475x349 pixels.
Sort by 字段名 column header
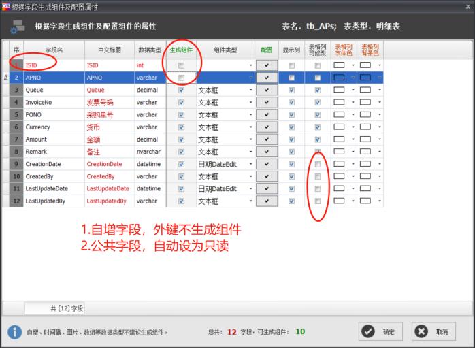click(54, 50)
